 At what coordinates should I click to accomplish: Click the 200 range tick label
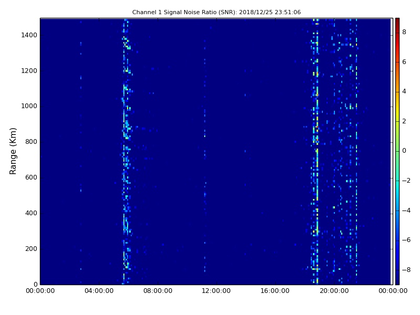(x=31, y=248)
